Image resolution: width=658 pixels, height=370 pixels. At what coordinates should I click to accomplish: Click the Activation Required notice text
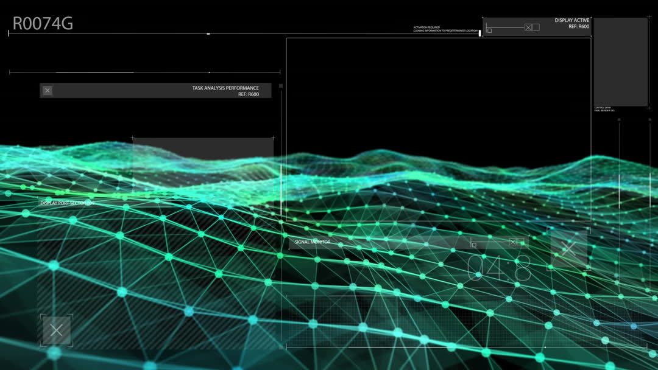point(445,29)
